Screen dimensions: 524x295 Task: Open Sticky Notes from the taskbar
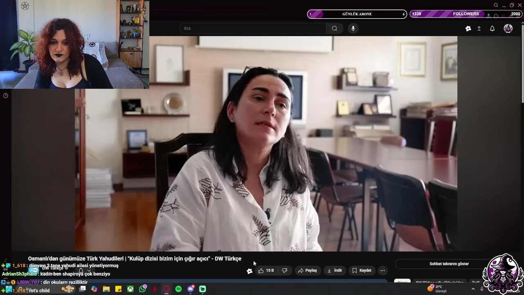(118, 289)
